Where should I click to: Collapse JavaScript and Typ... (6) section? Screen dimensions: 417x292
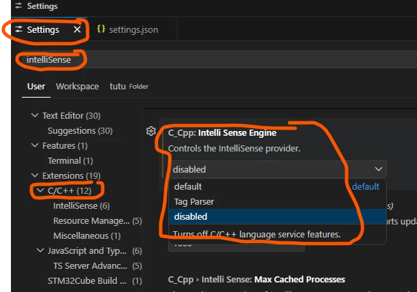[40, 250]
